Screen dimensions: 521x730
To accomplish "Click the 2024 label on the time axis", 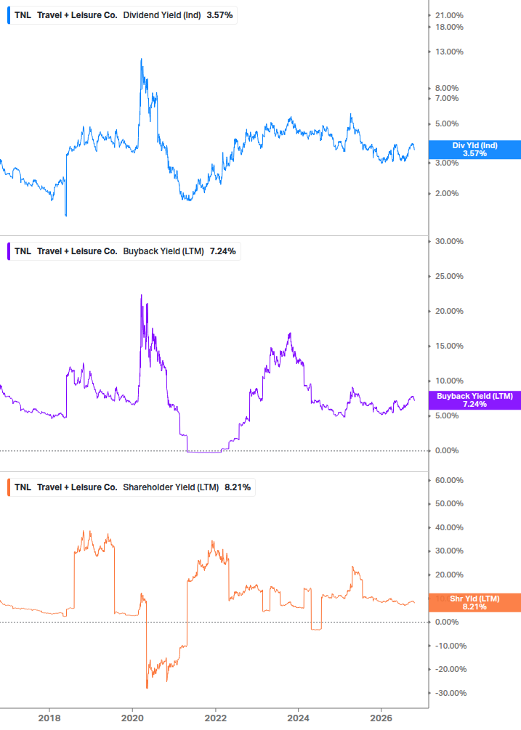I will [298, 718].
